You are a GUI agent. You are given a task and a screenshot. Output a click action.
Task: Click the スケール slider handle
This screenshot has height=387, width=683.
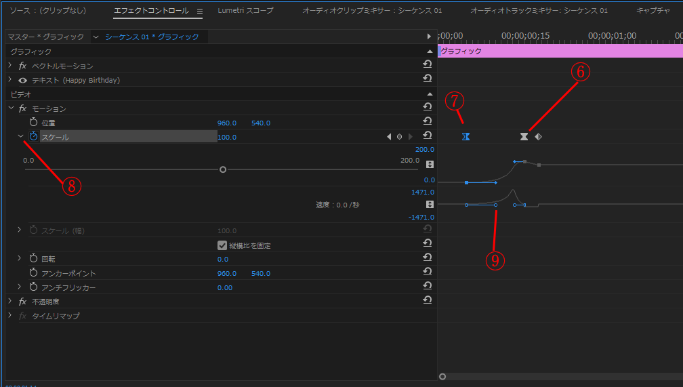(x=223, y=169)
